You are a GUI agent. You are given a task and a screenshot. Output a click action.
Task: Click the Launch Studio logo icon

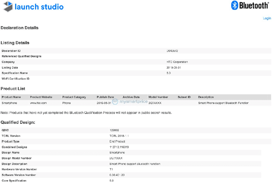8,7
